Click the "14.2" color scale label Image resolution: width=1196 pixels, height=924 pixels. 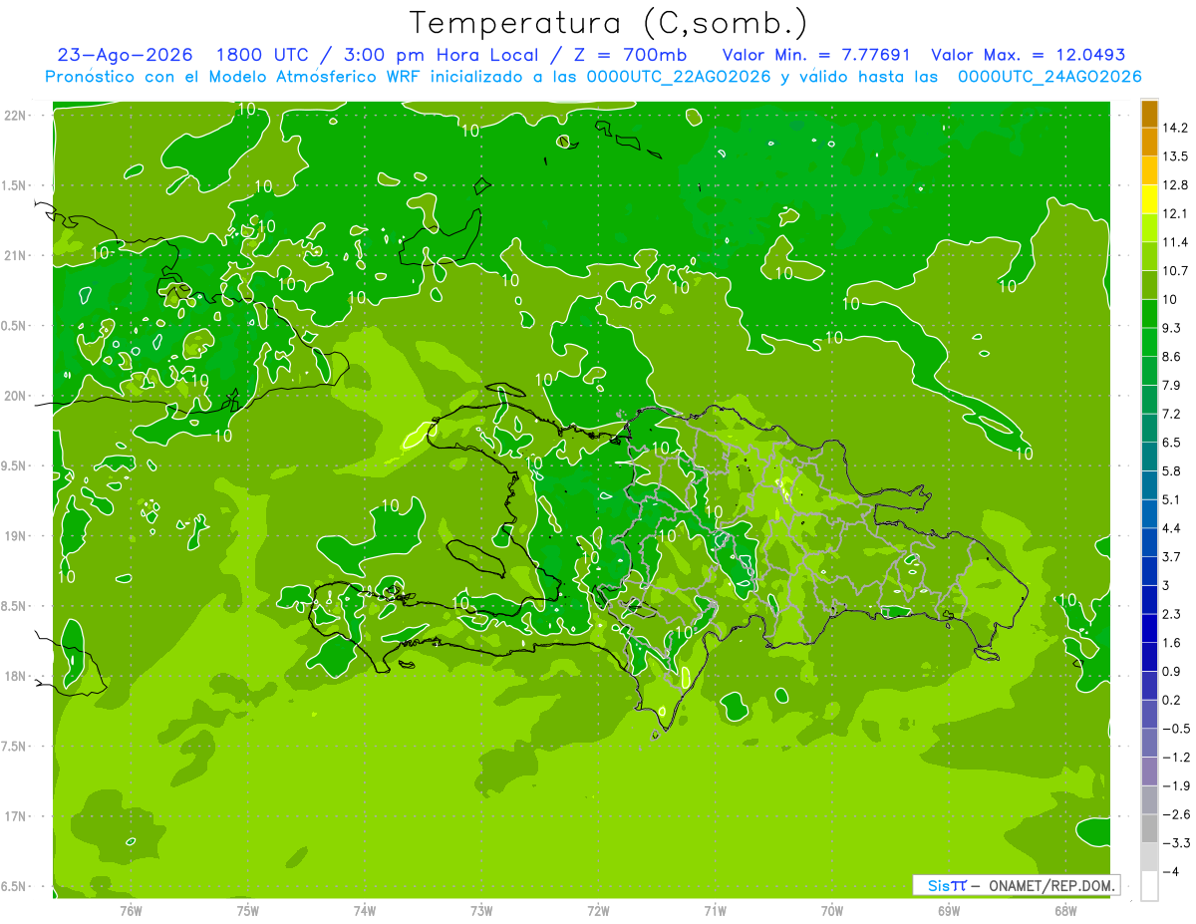coord(1175,128)
